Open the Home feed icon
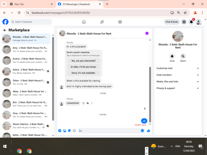 tap(84, 22)
